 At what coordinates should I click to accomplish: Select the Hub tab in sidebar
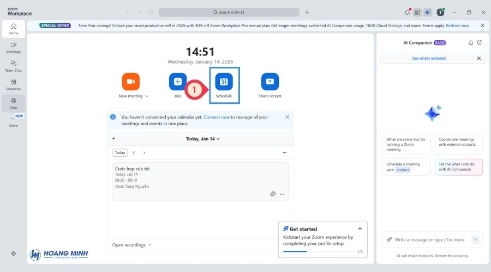pos(13,103)
